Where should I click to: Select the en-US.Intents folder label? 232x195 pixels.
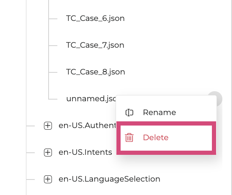point(85,152)
